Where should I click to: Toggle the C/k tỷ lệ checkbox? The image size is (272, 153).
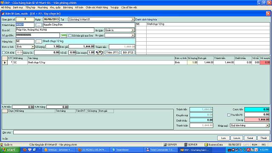click(4, 52)
